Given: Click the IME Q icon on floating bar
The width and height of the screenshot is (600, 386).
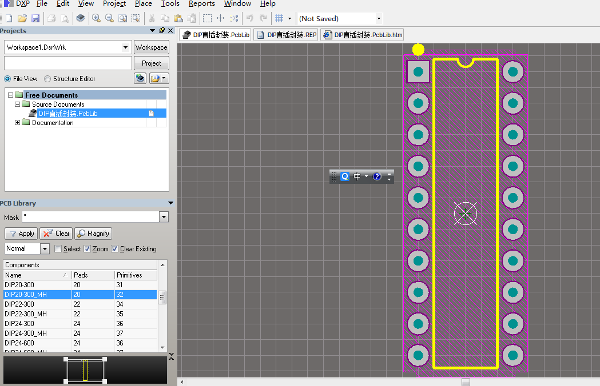Looking at the screenshot, I should [x=345, y=176].
